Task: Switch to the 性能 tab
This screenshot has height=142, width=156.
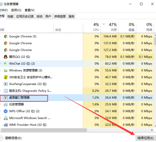Action: [x=10, y=16]
